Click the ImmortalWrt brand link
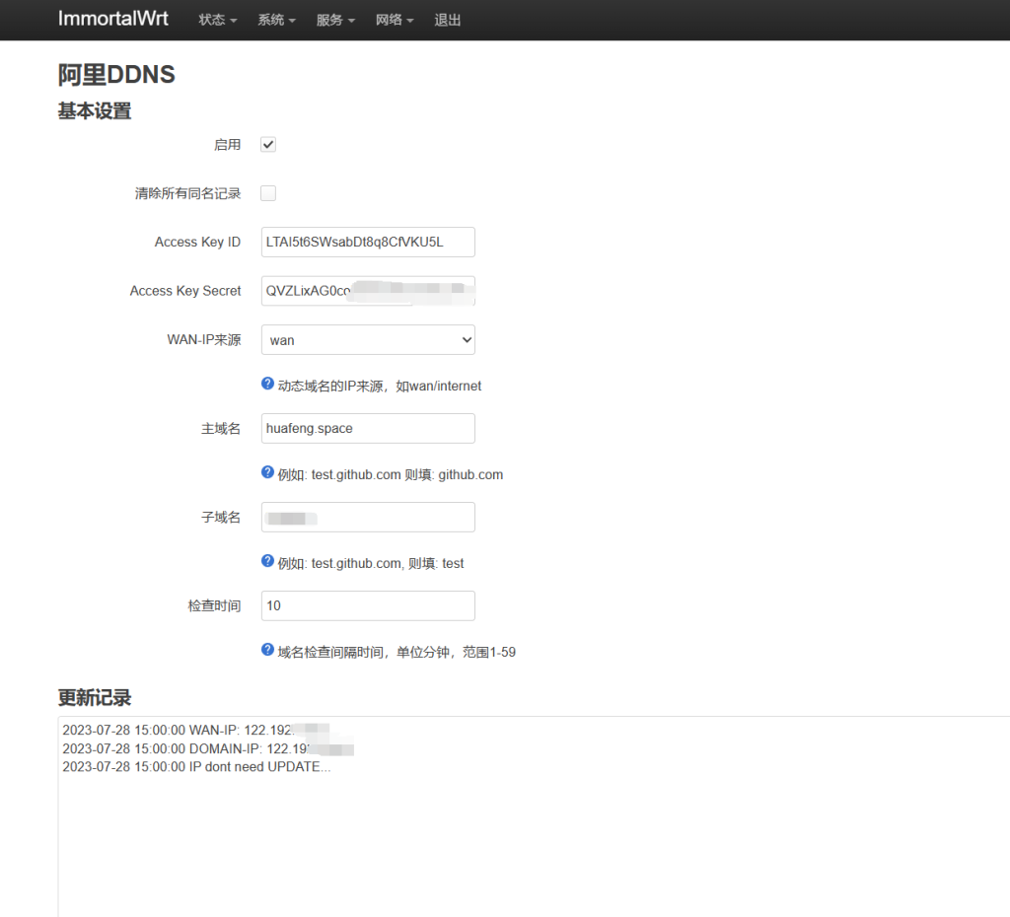 pyautogui.click(x=113, y=20)
